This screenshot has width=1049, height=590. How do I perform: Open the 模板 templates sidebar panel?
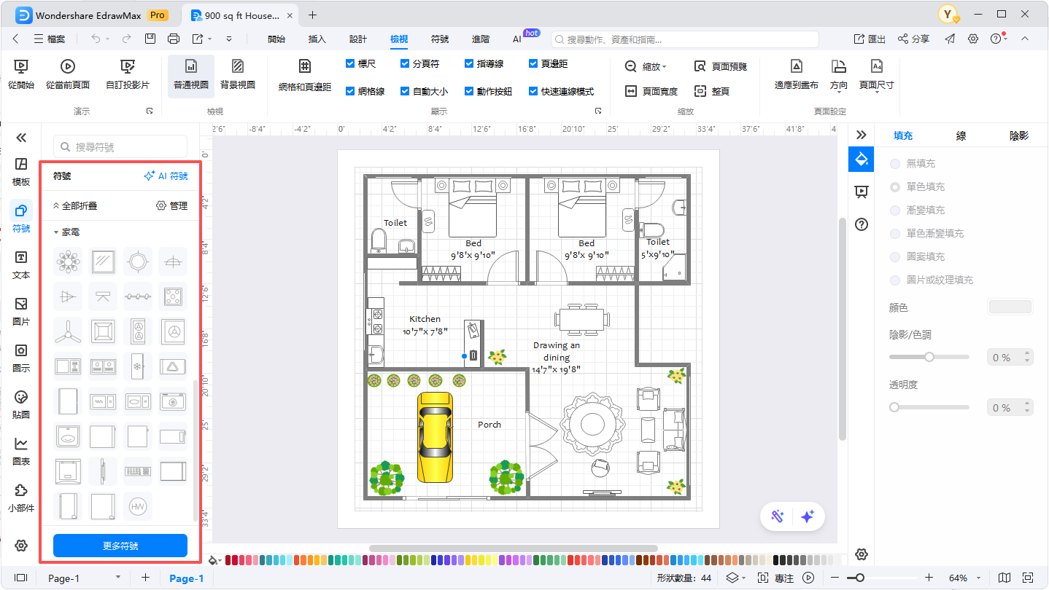point(21,170)
